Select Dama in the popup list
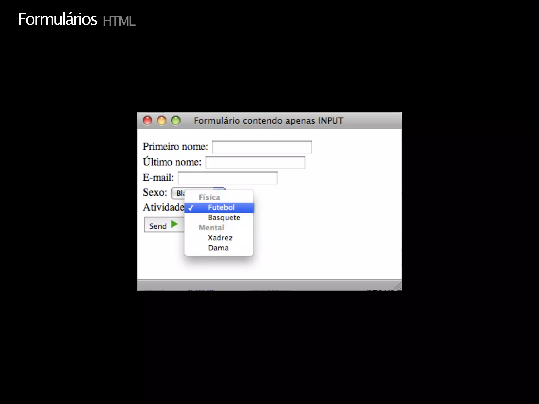The image size is (539, 404). coord(218,248)
